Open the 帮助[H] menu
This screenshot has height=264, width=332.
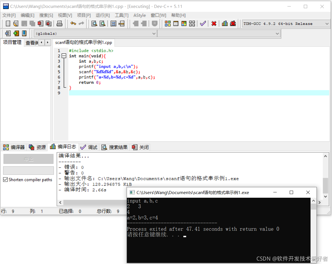click(178, 15)
